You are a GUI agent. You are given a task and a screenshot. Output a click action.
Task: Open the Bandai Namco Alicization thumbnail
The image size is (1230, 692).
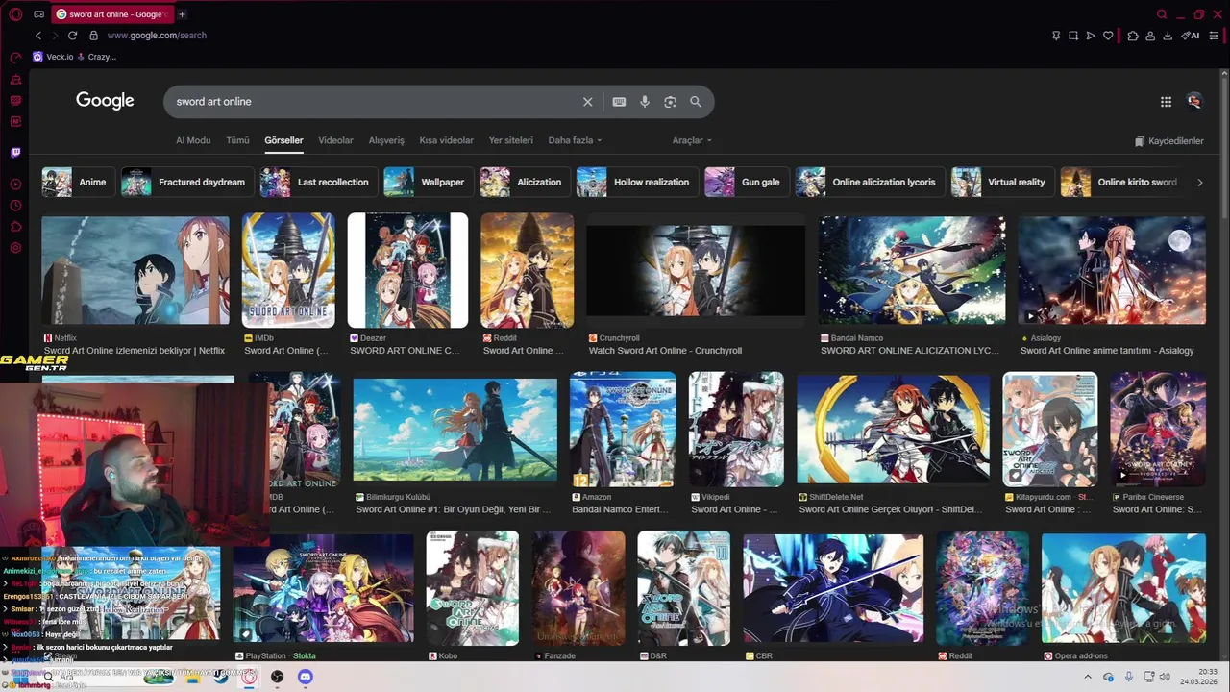[x=912, y=270]
